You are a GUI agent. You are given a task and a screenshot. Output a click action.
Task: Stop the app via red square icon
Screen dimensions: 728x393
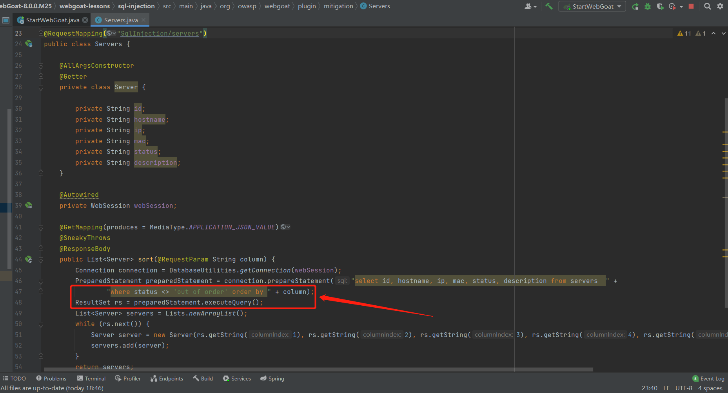click(691, 6)
